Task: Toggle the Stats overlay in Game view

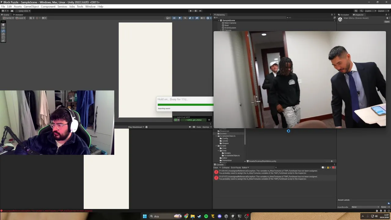Action: point(199,127)
